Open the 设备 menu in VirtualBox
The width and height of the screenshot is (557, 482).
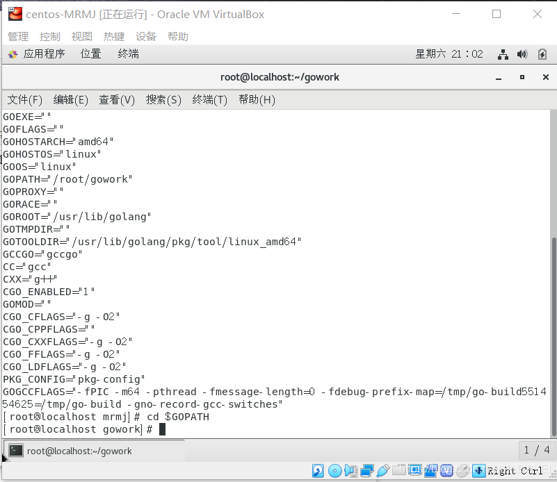pyautogui.click(x=145, y=37)
